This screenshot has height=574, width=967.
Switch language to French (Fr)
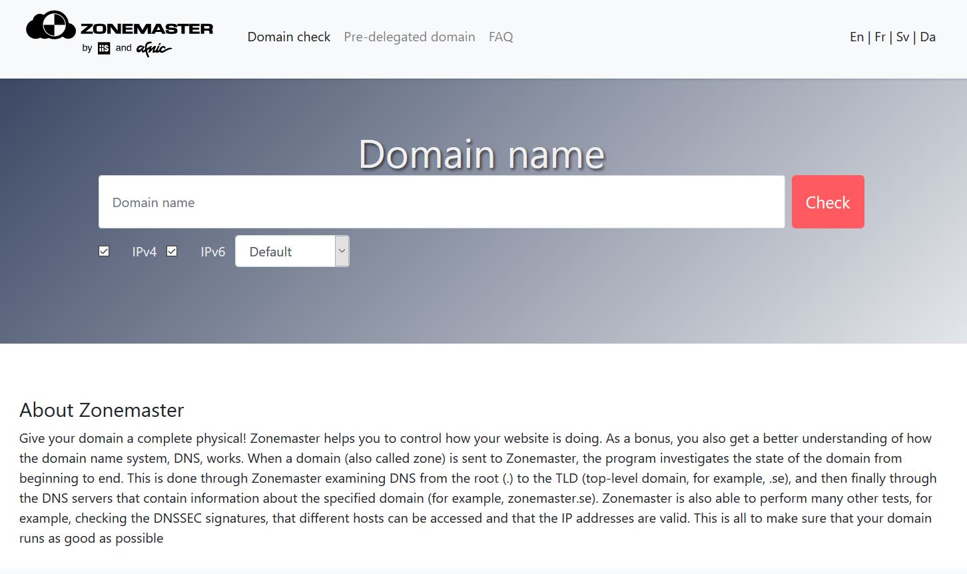pyautogui.click(x=880, y=37)
